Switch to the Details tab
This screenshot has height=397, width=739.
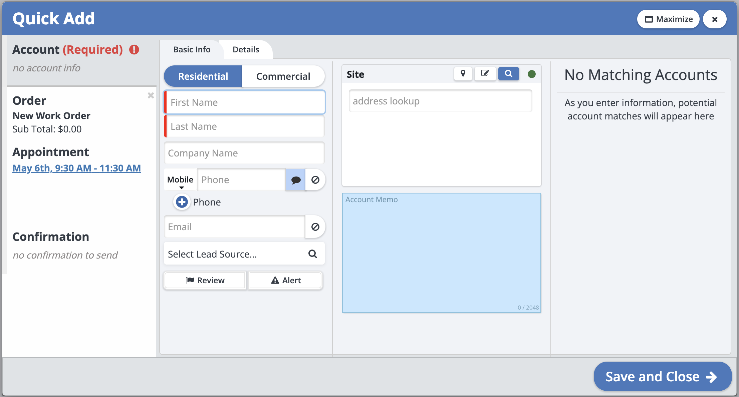click(x=246, y=50)
